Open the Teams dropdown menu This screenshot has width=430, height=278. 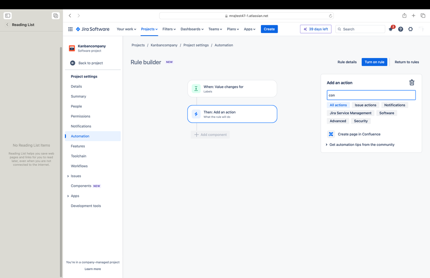tap(215, 29)
